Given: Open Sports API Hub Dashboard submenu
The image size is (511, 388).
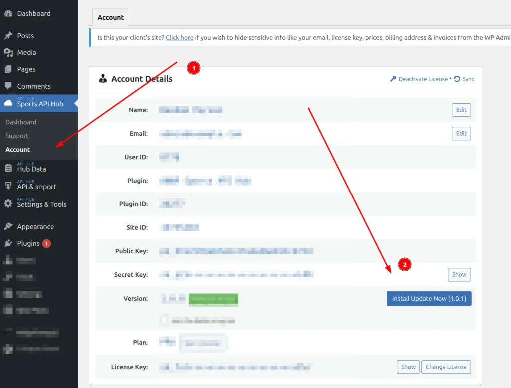Looking at the screenshot, I should 21,122.
